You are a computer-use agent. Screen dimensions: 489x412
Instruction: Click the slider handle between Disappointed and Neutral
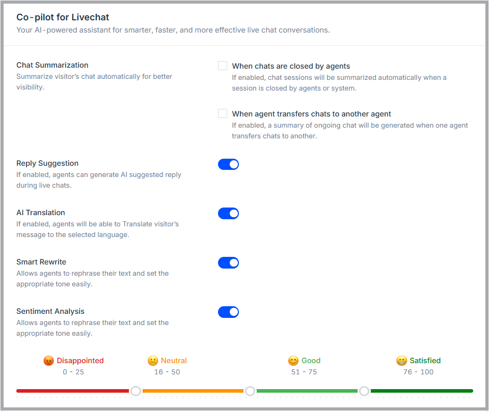click(x=135, y=391)
